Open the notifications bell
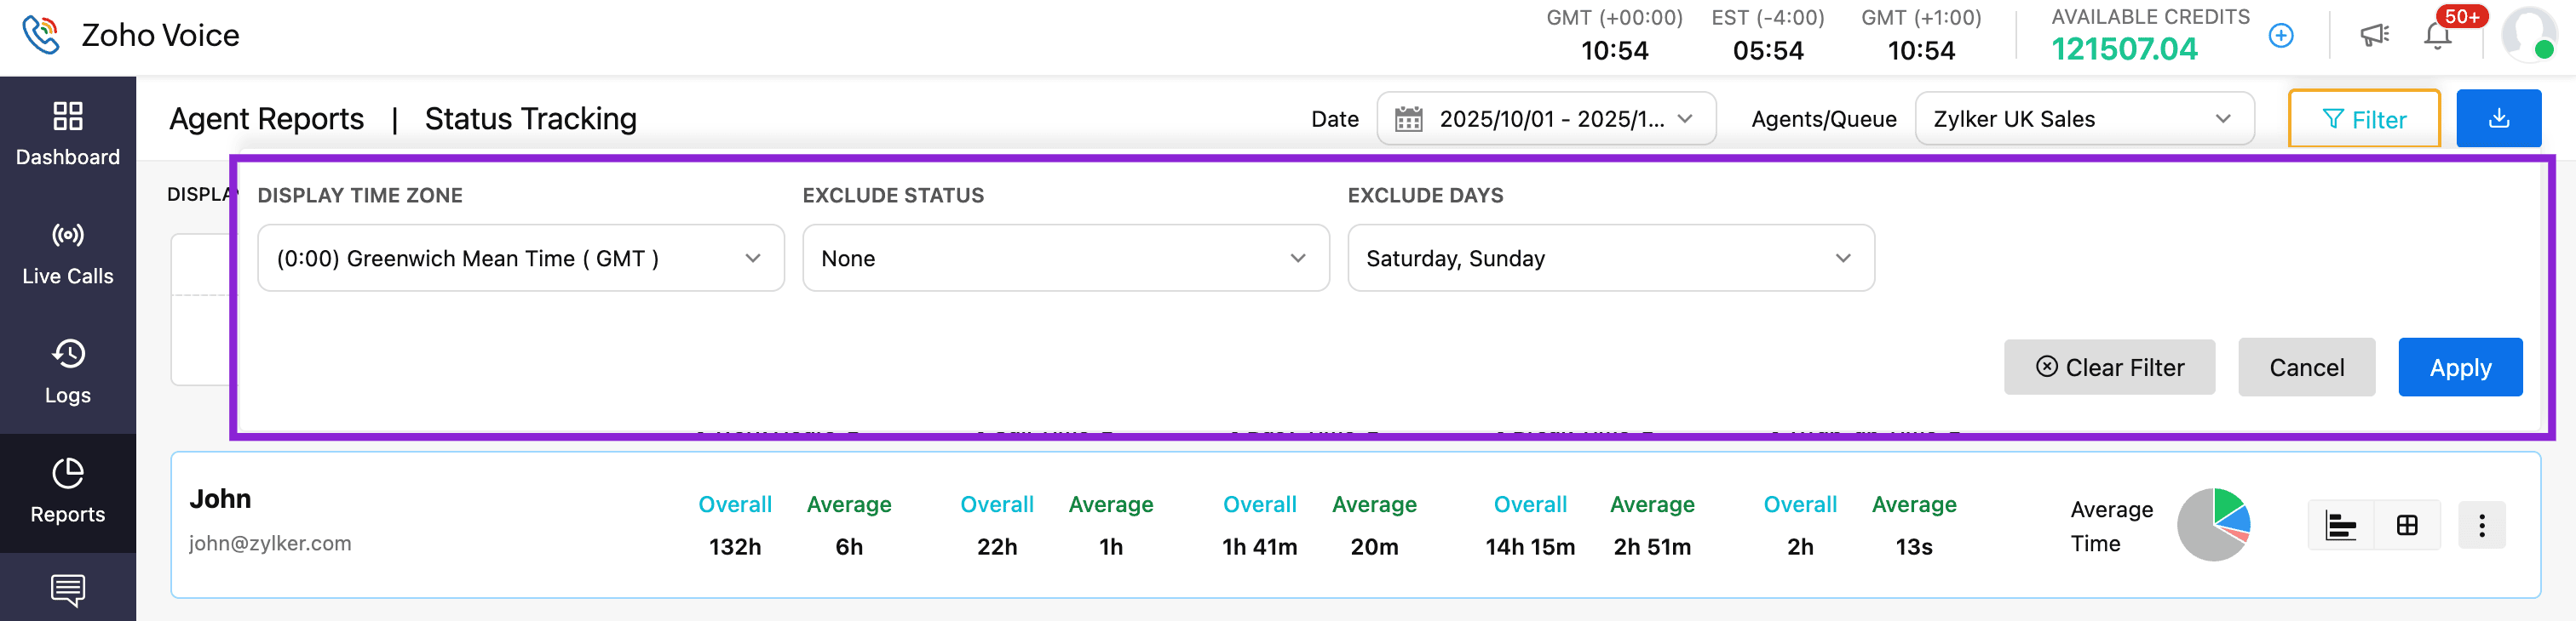 coord(2437,37)
